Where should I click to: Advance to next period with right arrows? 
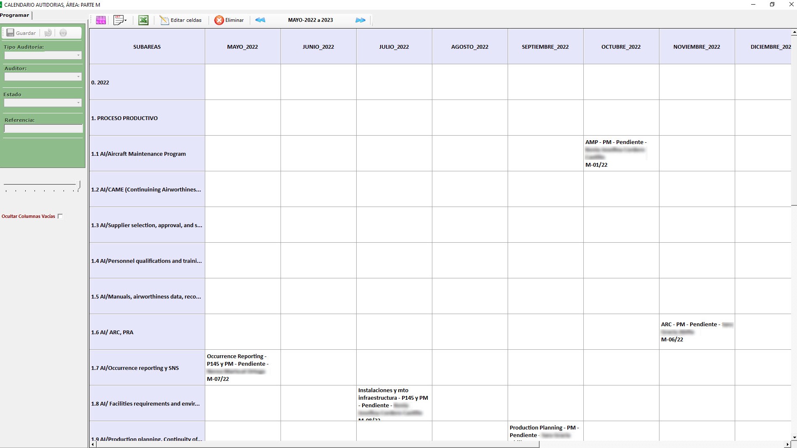(x=360, y=20)
